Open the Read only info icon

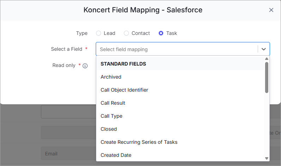tap(85, 66)
